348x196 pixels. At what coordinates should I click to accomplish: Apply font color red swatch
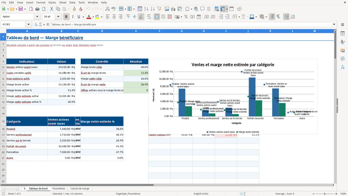tap(89, 17)
